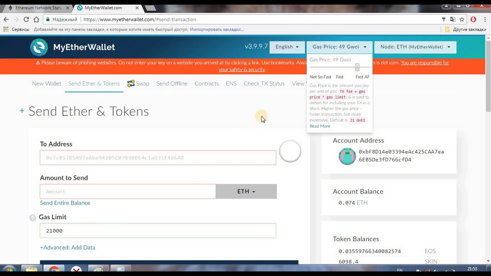Click the loading address identicon circle

290,151
